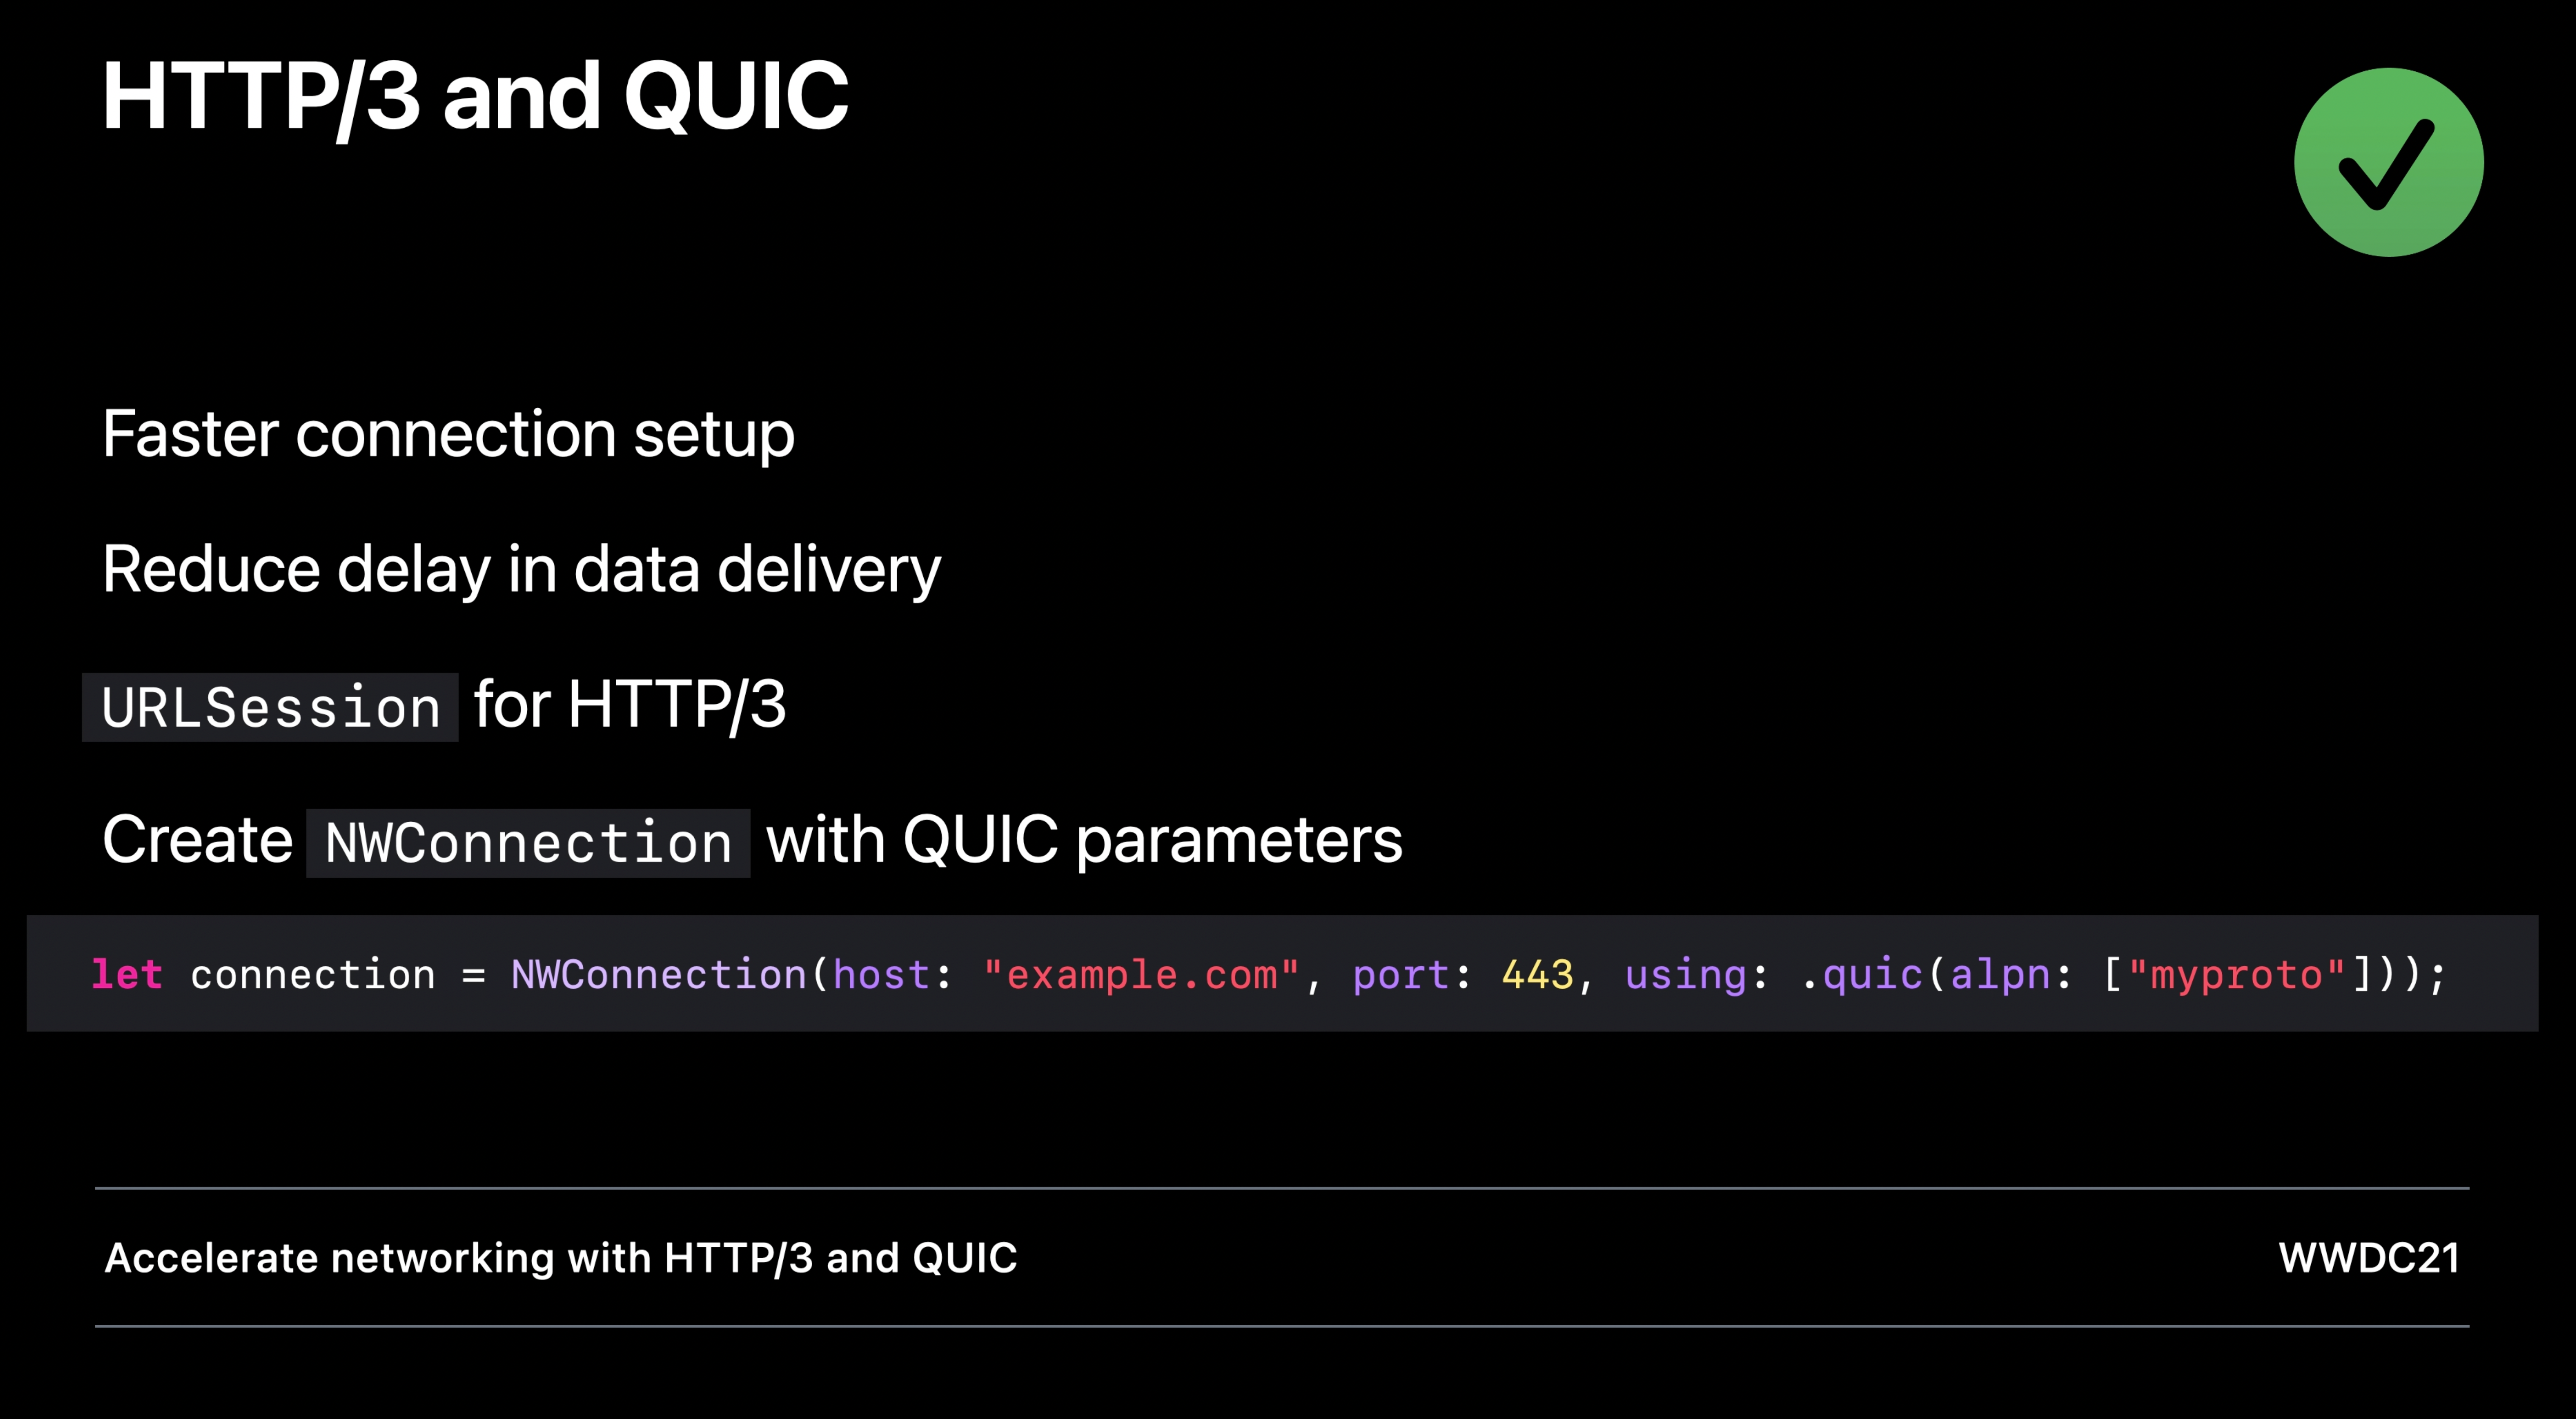Viewport: 2576px width, 1419px height.
Task: Click the connection variable name in code
Action: [x=313, y=974]
